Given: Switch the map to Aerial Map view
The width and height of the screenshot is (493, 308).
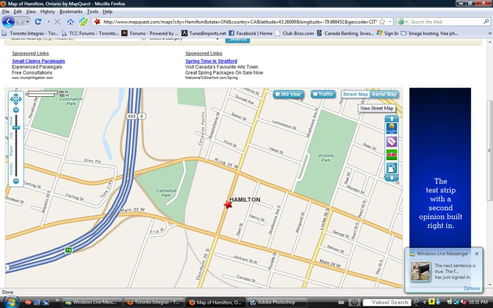Looking at the screenshot, I should pyautogui.click(x=384, y=94).
